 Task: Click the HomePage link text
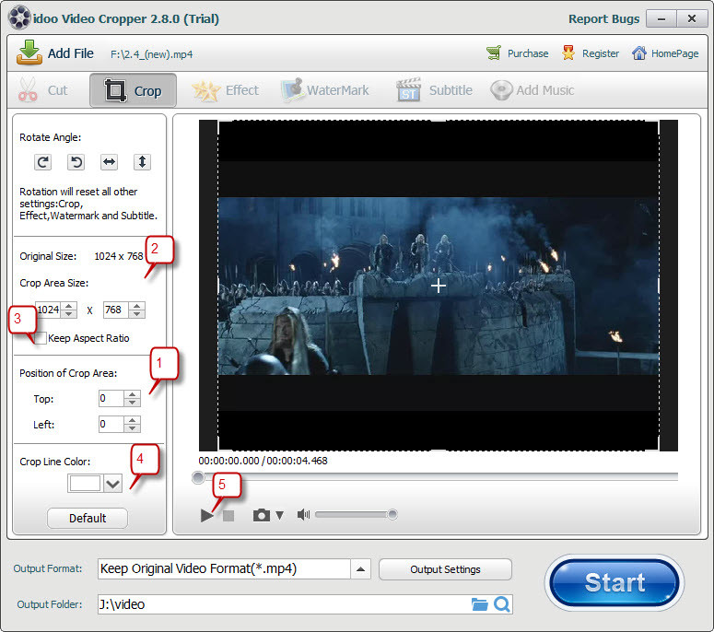pyautogui.click(x=674, y=53)
